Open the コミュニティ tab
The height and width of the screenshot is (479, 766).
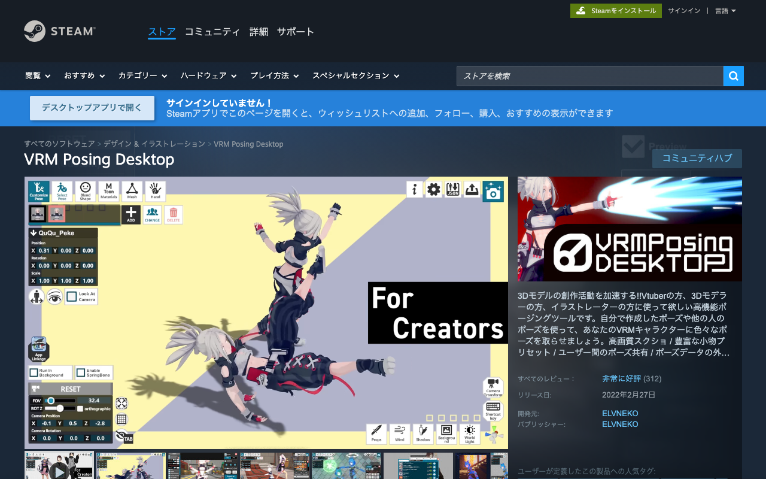pyautogui.click(x=212, y=32)
